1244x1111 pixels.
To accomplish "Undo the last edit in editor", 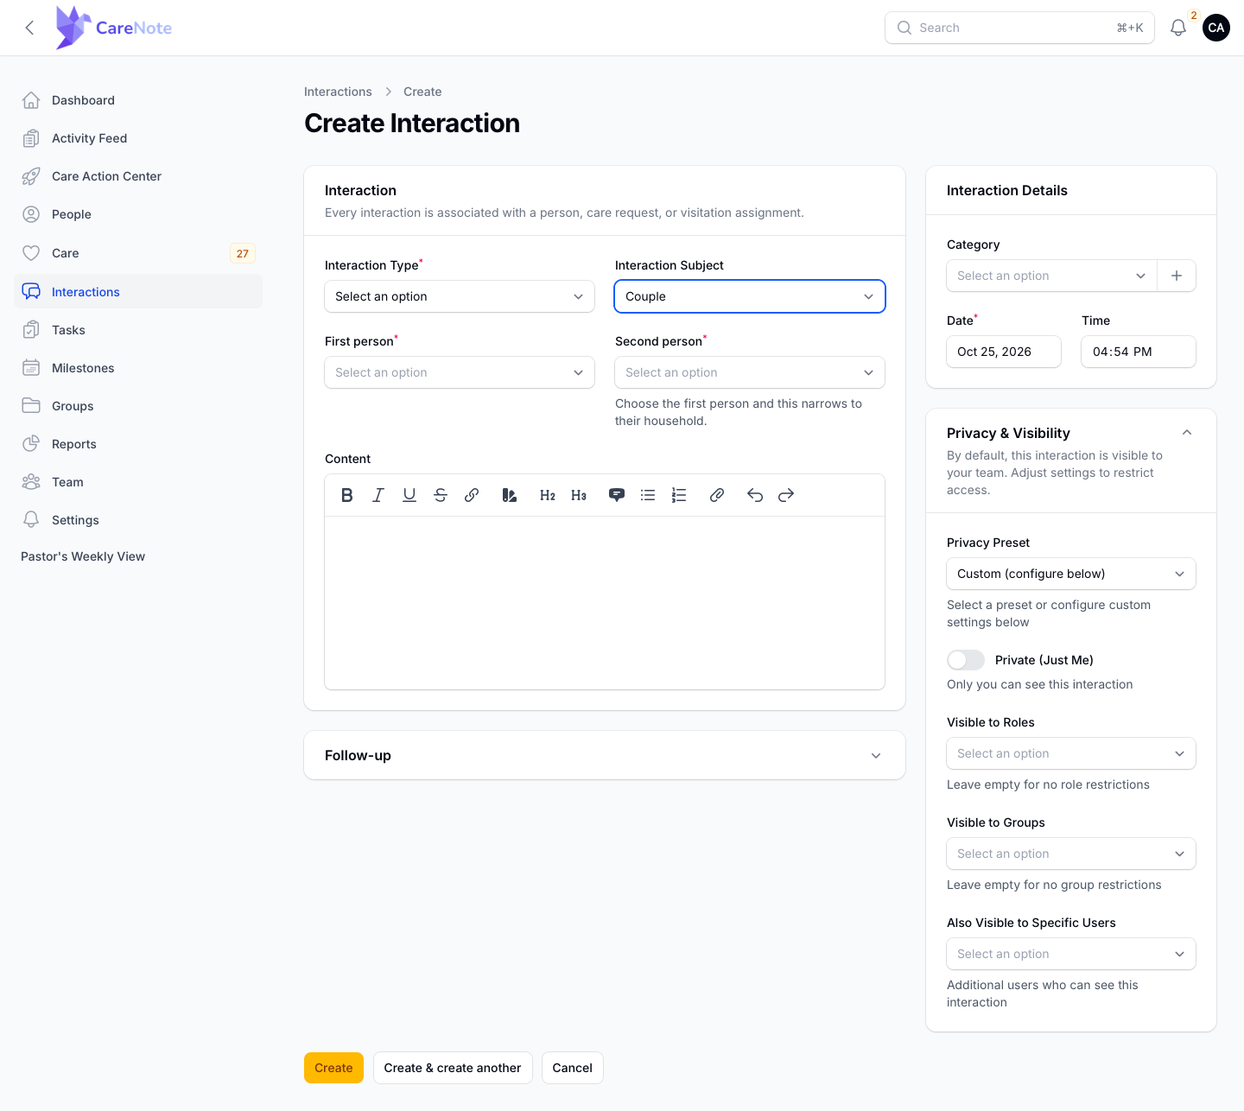I will point(755,495).
